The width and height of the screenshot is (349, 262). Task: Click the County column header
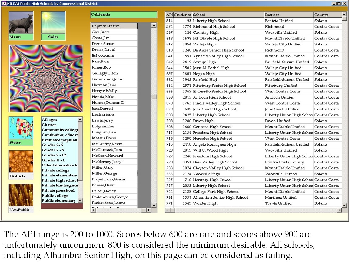point(327,15)
